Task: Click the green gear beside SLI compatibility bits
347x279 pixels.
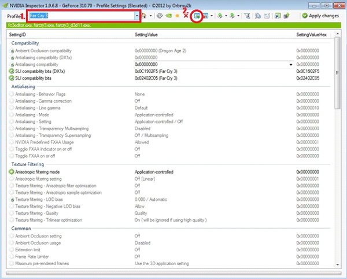Action: coord(12,78)
